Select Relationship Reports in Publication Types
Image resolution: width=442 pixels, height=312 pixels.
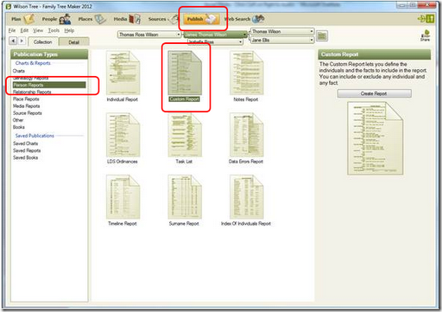[32, 92]
